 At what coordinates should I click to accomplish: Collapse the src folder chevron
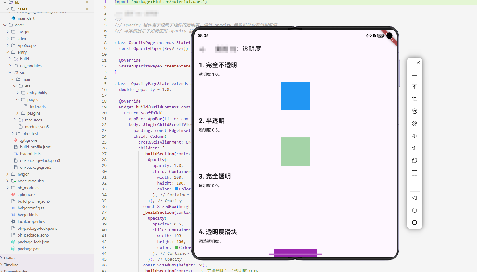(x=10, y=72)
